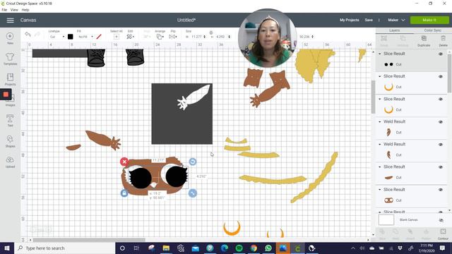Open Chrome from the taskbar
This screenshot has height=254, width=452.
pos(254,248)
